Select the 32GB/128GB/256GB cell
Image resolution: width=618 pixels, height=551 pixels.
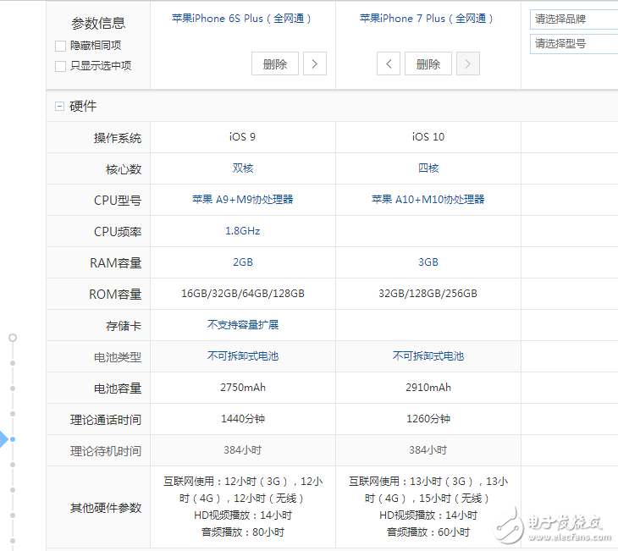(x=428, y=294)
